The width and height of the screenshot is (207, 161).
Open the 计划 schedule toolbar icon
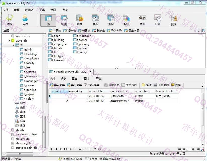[158, 20]
